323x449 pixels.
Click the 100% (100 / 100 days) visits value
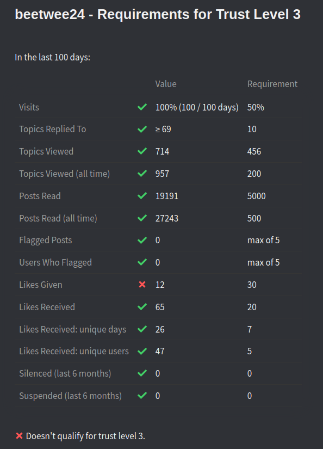(197, 107)
